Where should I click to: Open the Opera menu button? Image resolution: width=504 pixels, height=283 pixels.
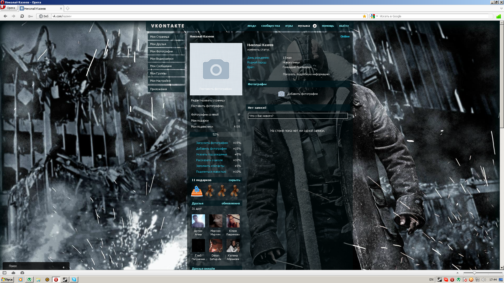tap(9, 8)
